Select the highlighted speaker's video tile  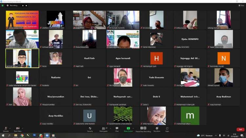[x=22, y=58]
